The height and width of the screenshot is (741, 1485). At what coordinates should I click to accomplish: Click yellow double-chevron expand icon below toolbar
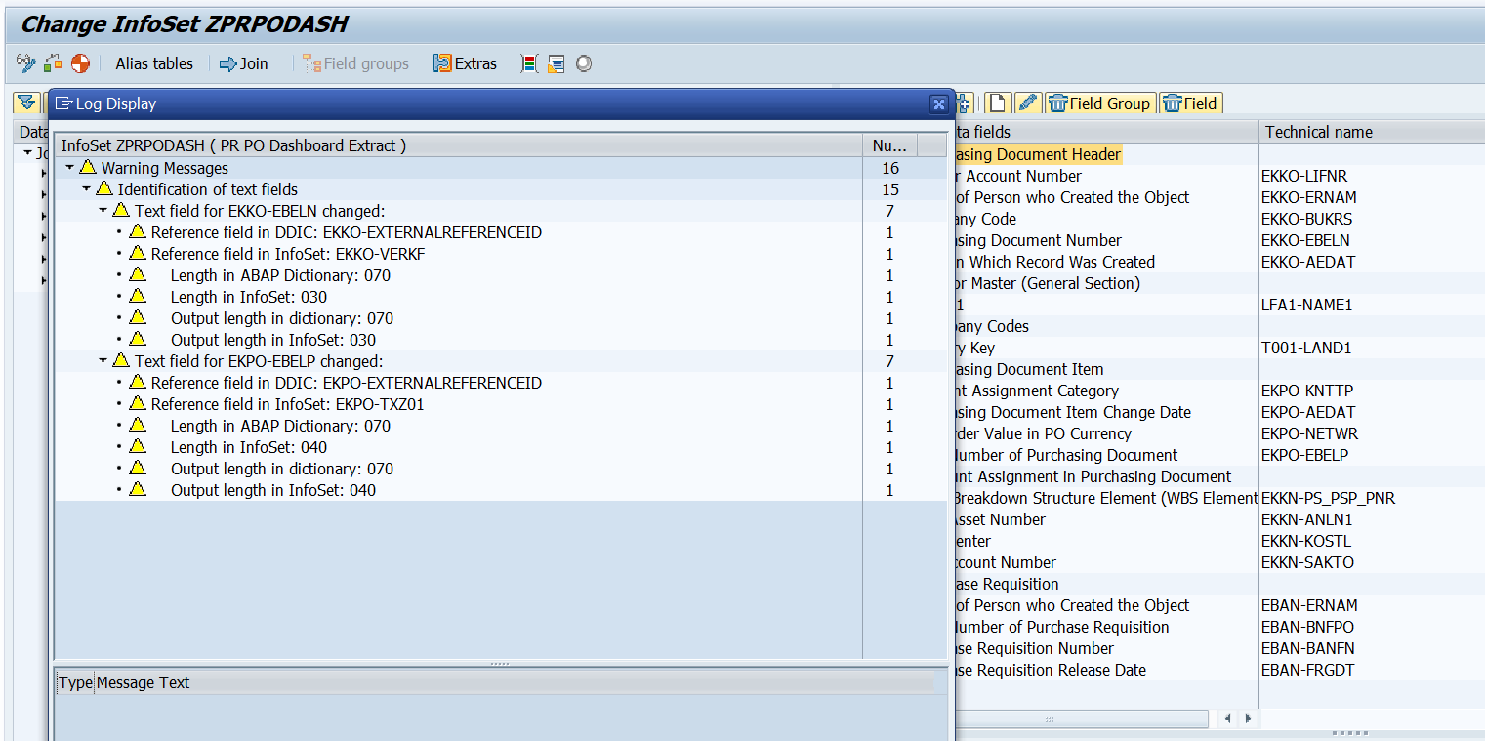(x=26, y=103)
